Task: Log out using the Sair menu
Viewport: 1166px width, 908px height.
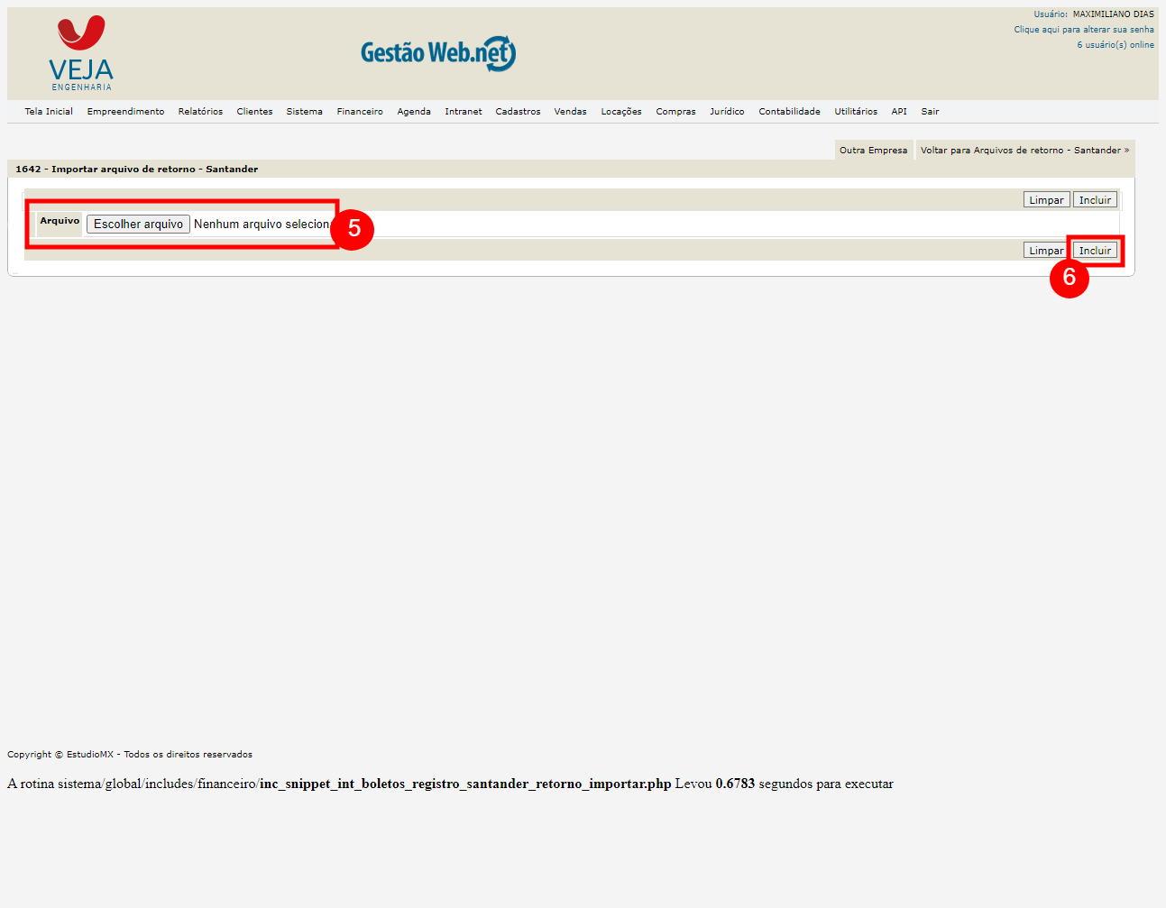Action: (930, 112)
